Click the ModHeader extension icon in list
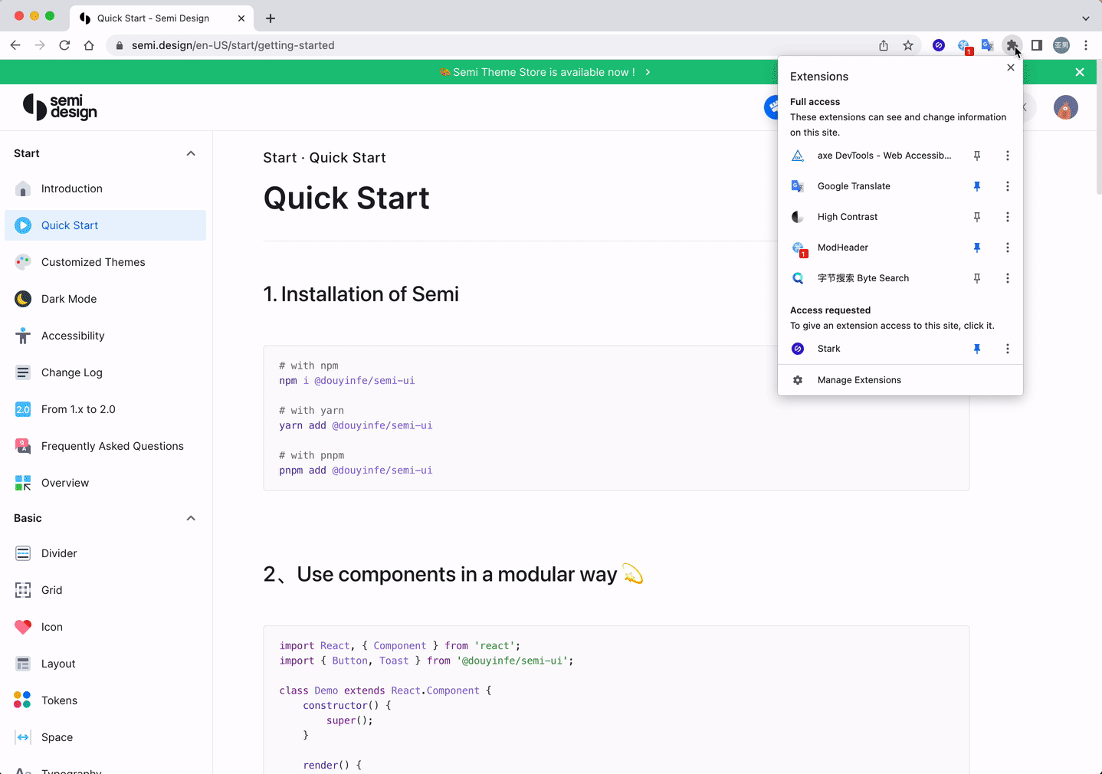1102x774 pixels. pyautogui.click(x=799, y=248)
